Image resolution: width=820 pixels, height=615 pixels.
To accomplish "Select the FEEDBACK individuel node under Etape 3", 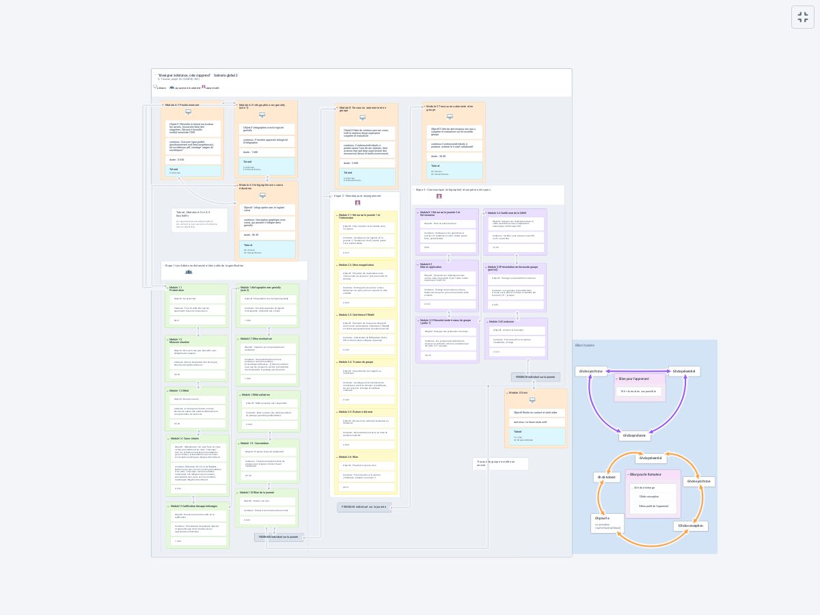I will 535,377.
